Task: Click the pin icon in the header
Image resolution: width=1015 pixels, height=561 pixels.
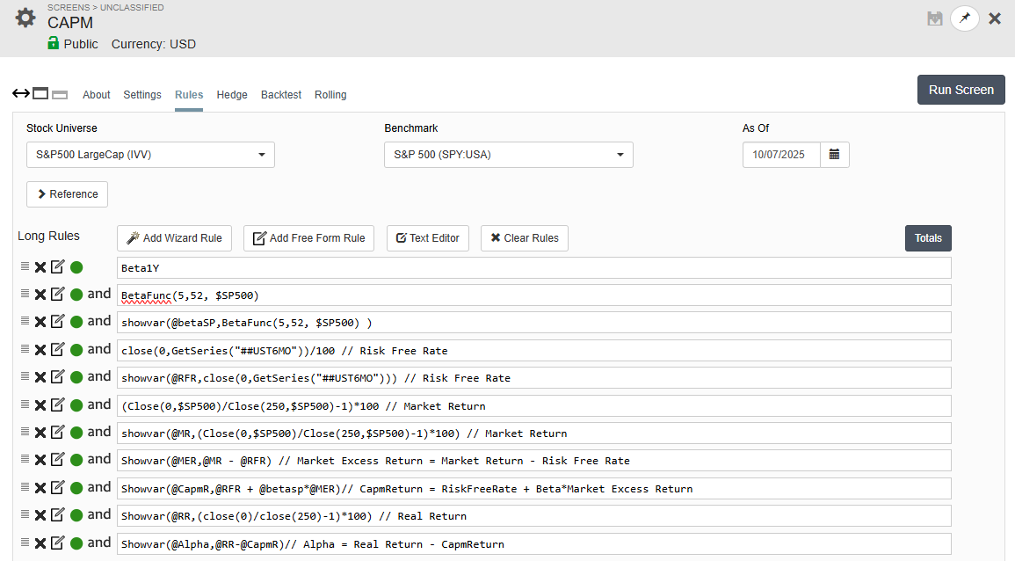Action: 964,18
